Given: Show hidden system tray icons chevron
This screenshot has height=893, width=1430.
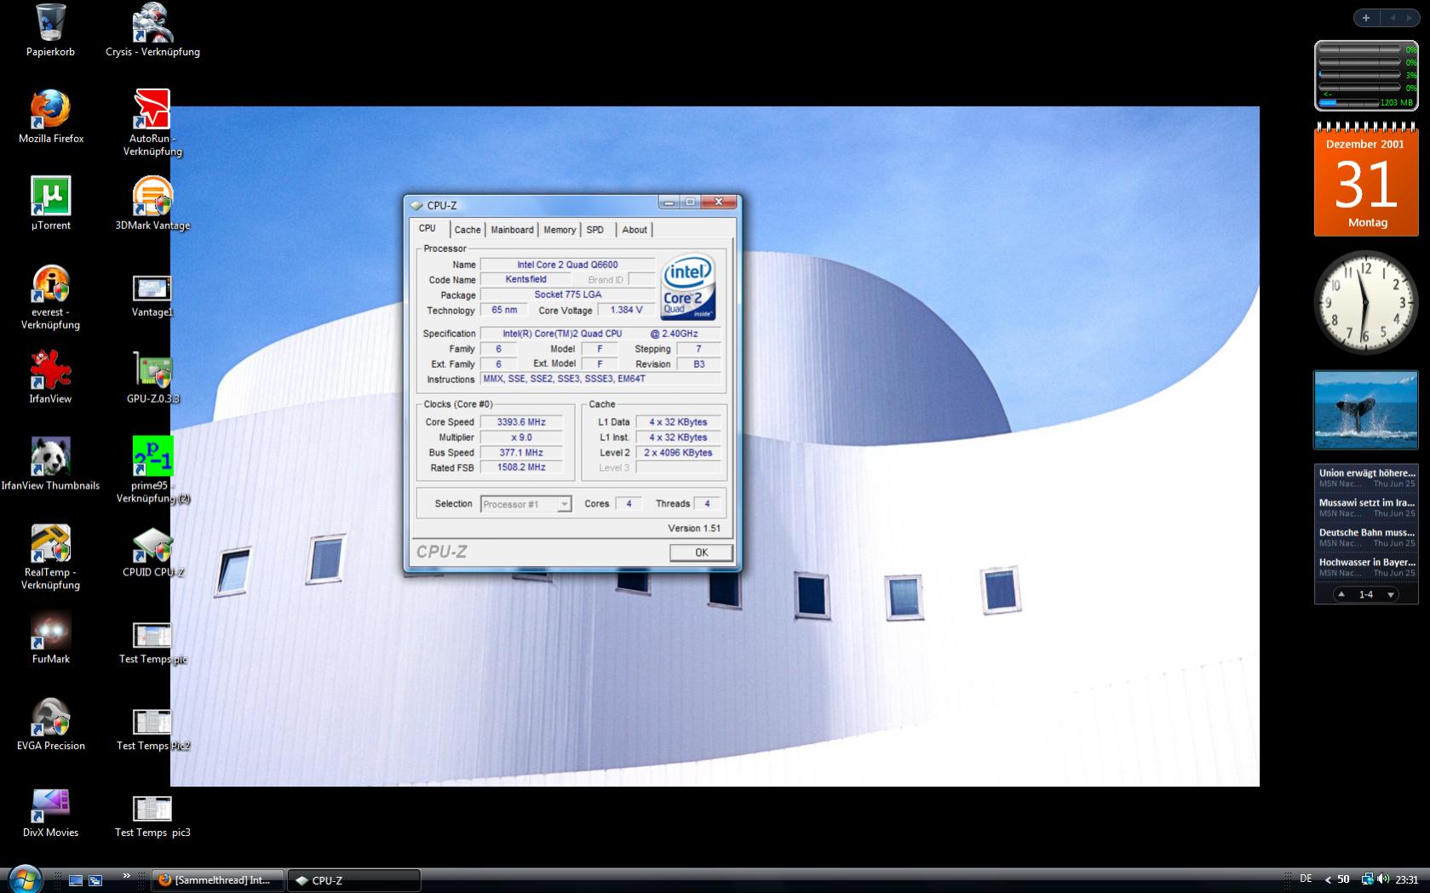Looking at the screenshot, I should (1328, 880).
